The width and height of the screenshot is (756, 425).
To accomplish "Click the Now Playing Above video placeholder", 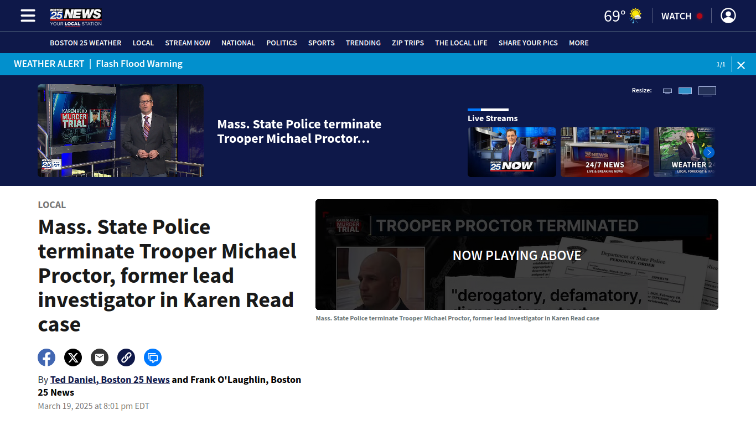I will 517,255.
